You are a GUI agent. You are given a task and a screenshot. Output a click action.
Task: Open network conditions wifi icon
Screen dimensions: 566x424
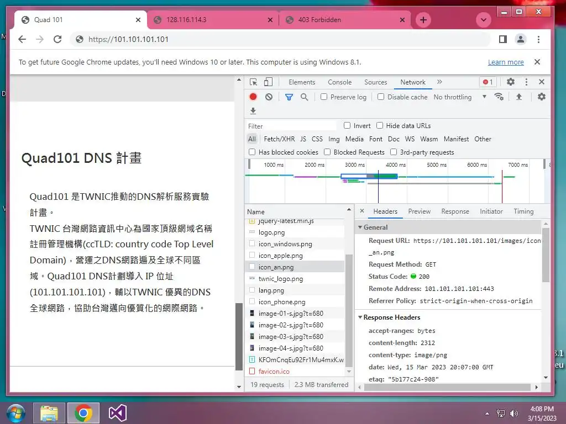click(x=499, y=97)
